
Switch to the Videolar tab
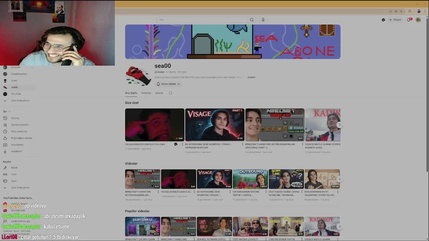pyautogui.click(x=146, y=93)
